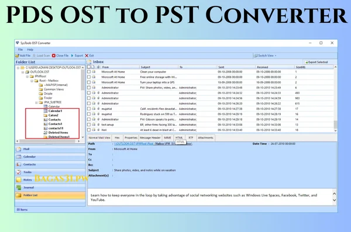Image resolution: width=351 pixels, height=232 pixels.
Task: Select the Deleted Items folder icon
Action: (46, 133)
